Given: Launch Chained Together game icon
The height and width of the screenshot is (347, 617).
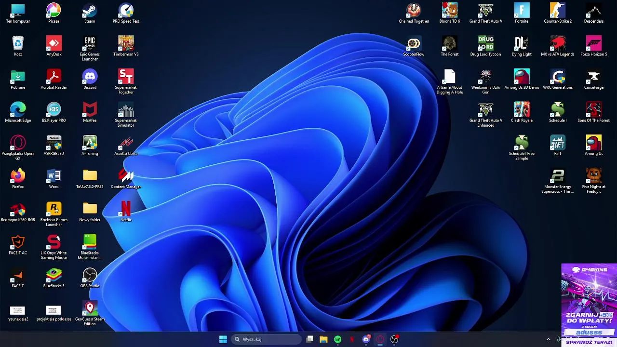Looking at the screenshot, I should [x=414, y=13].
